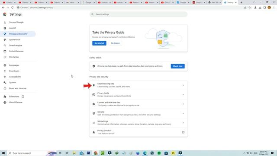Switch to the Google tab
This screenshot has width=277, height=156.
(88, 3)
